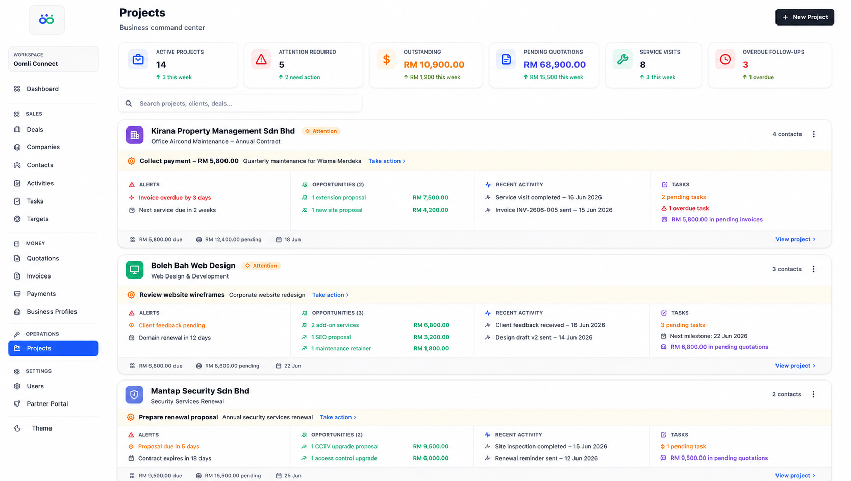Click the Search projects, clients, deals field

tap(240, 104)
